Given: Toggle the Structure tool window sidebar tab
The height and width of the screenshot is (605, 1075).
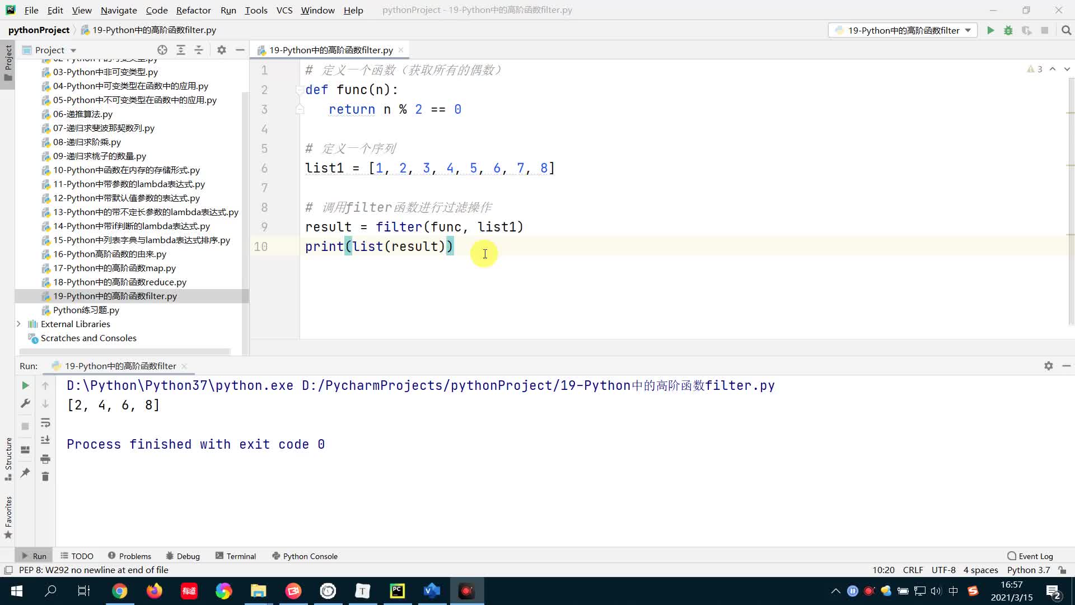Looking at the screenshot, I should (x=8, y=458).
